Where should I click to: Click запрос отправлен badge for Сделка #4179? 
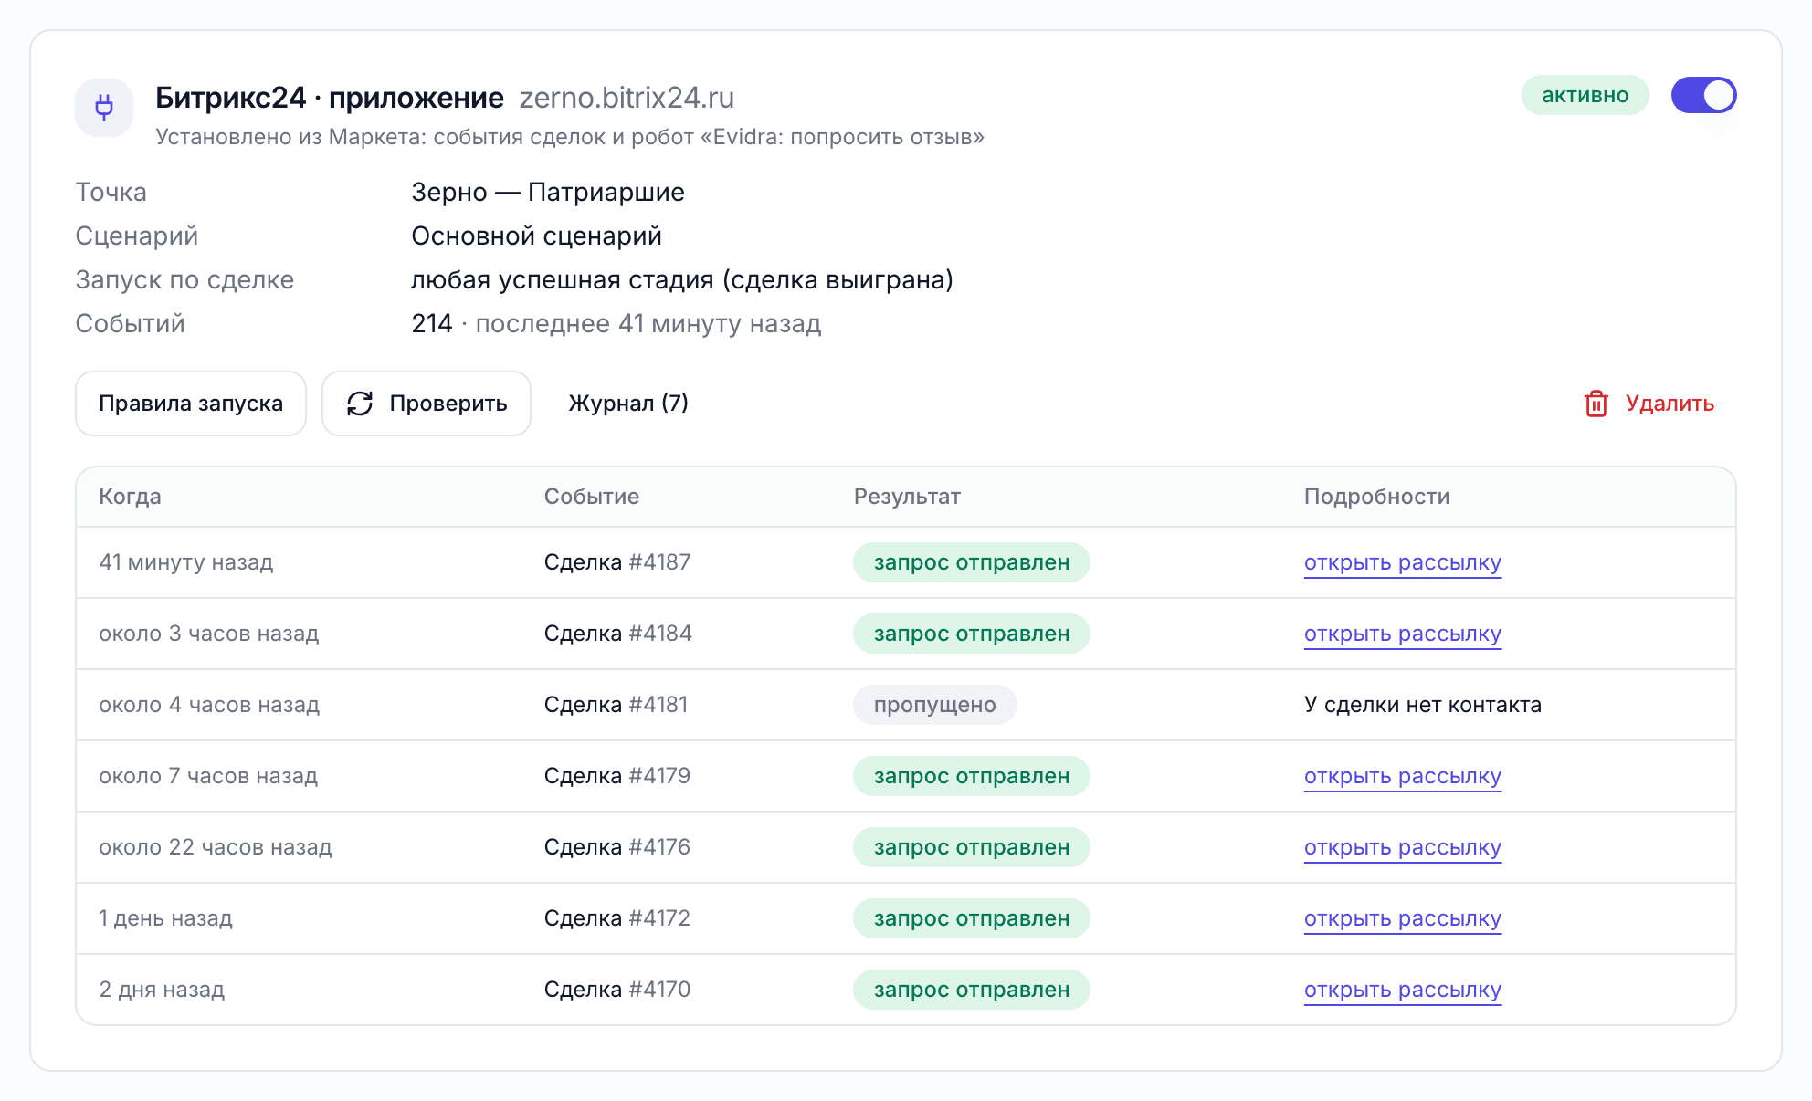[x=971, y=776]
